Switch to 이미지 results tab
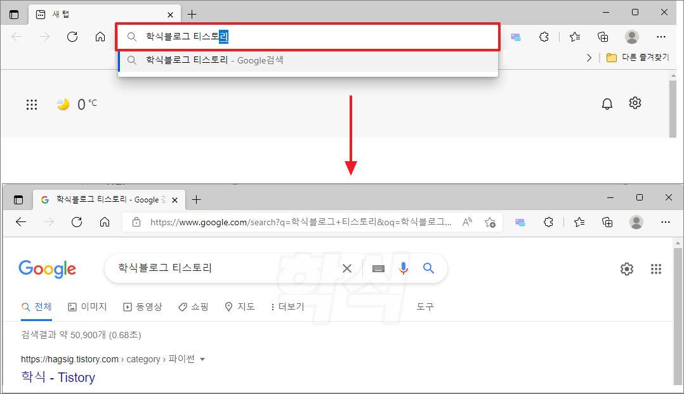 88,306
